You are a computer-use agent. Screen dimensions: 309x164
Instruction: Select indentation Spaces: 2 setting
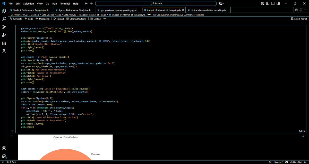(278, 162)
